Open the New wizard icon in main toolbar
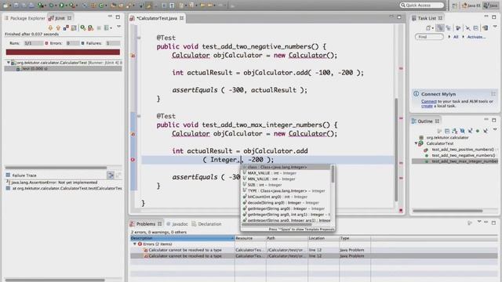 click(x=5, y=5)
